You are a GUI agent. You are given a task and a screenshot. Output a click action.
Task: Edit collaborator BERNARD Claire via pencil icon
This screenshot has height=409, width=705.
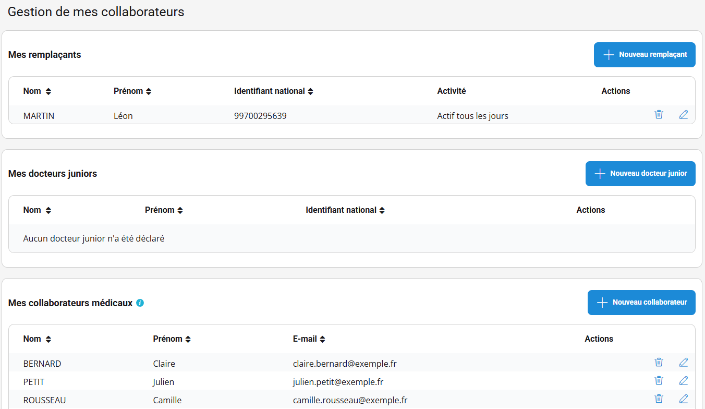684,362
